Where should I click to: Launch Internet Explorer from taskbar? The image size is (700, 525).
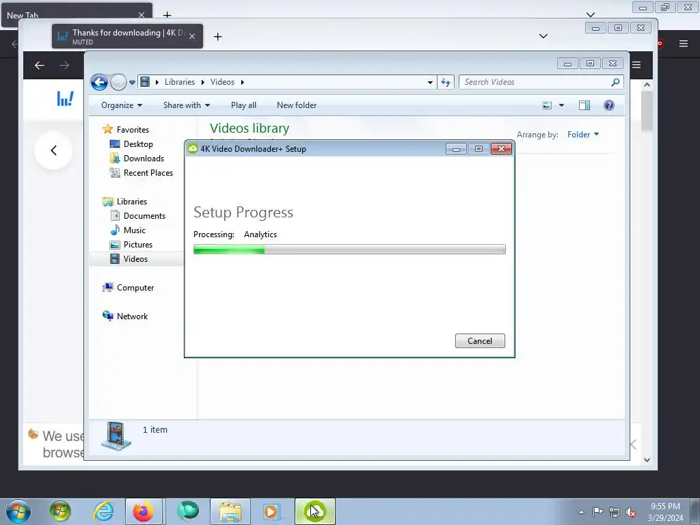pyautogui.click(x=104, y=511)
